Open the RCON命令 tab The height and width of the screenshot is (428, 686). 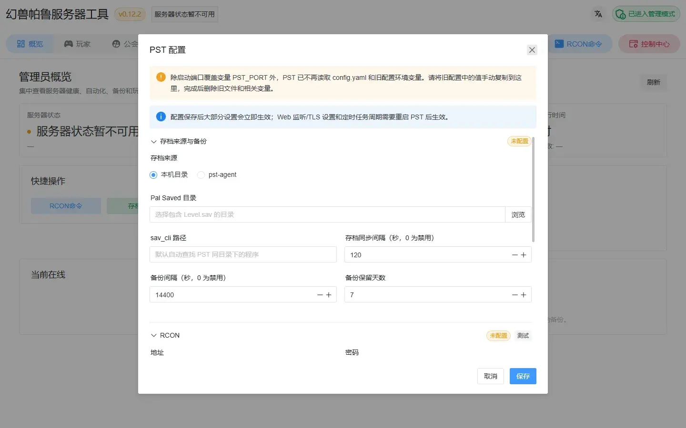[579, 44]
